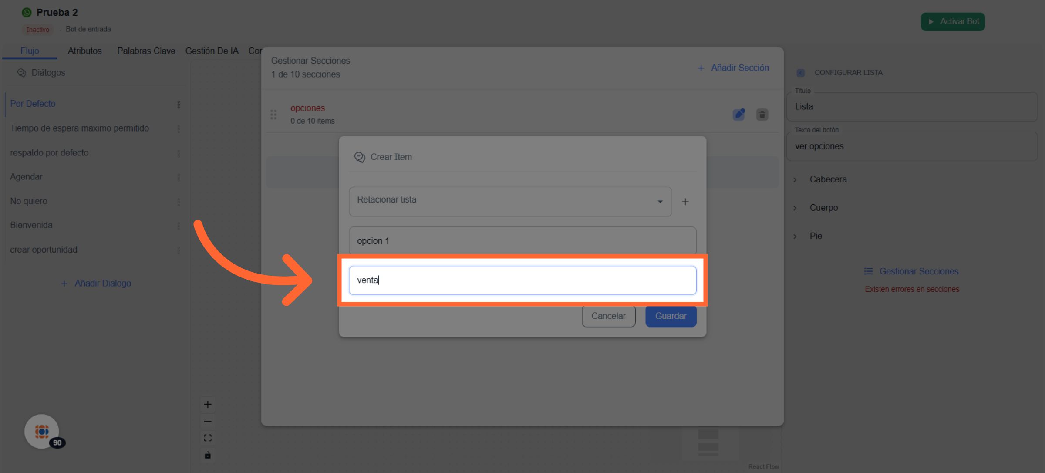The height and width of the screenshot is (473, 1045).
Task: Switch to the Atributos tab
Action: [84, 51]
